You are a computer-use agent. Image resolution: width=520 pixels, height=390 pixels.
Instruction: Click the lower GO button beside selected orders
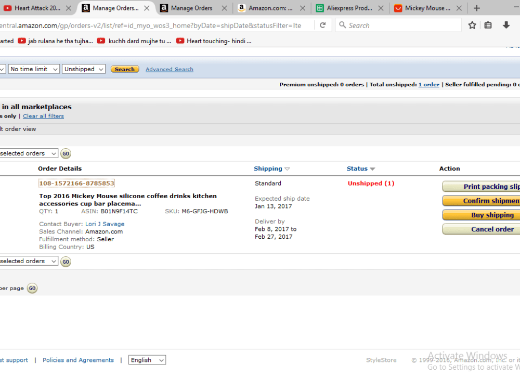coord(66,262)
